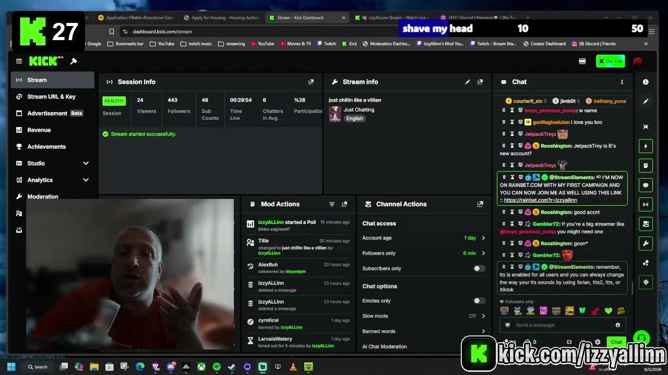Click the broadcast signal icon in right sidebar
Screen dimensions: 668x375
(x=646, y=204)
